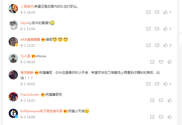Viewport: 182px width, 125px height.
Task: Like EvilGeniuses' 祝福小天使 comment
Action: (170, 117)
